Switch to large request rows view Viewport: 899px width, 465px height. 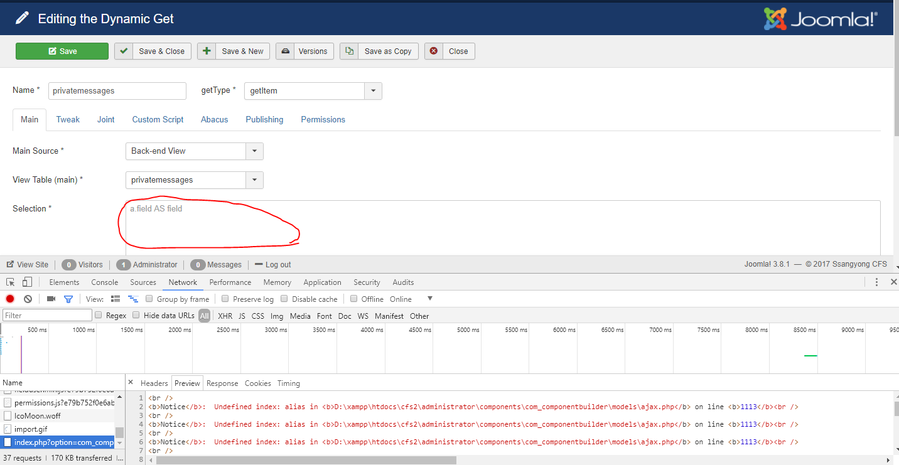tap(116, 299)
